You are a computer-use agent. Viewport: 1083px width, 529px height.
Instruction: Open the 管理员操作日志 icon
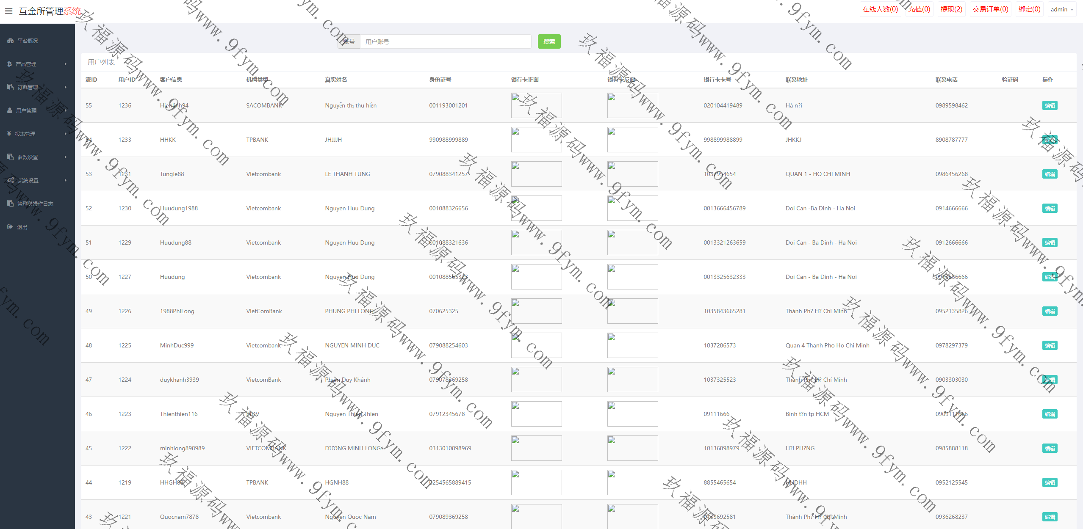(x=11, y=204)
